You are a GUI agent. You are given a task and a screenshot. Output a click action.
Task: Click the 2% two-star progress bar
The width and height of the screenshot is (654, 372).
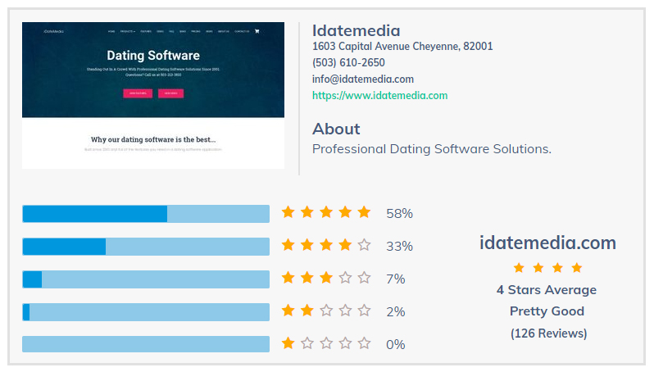146,312
